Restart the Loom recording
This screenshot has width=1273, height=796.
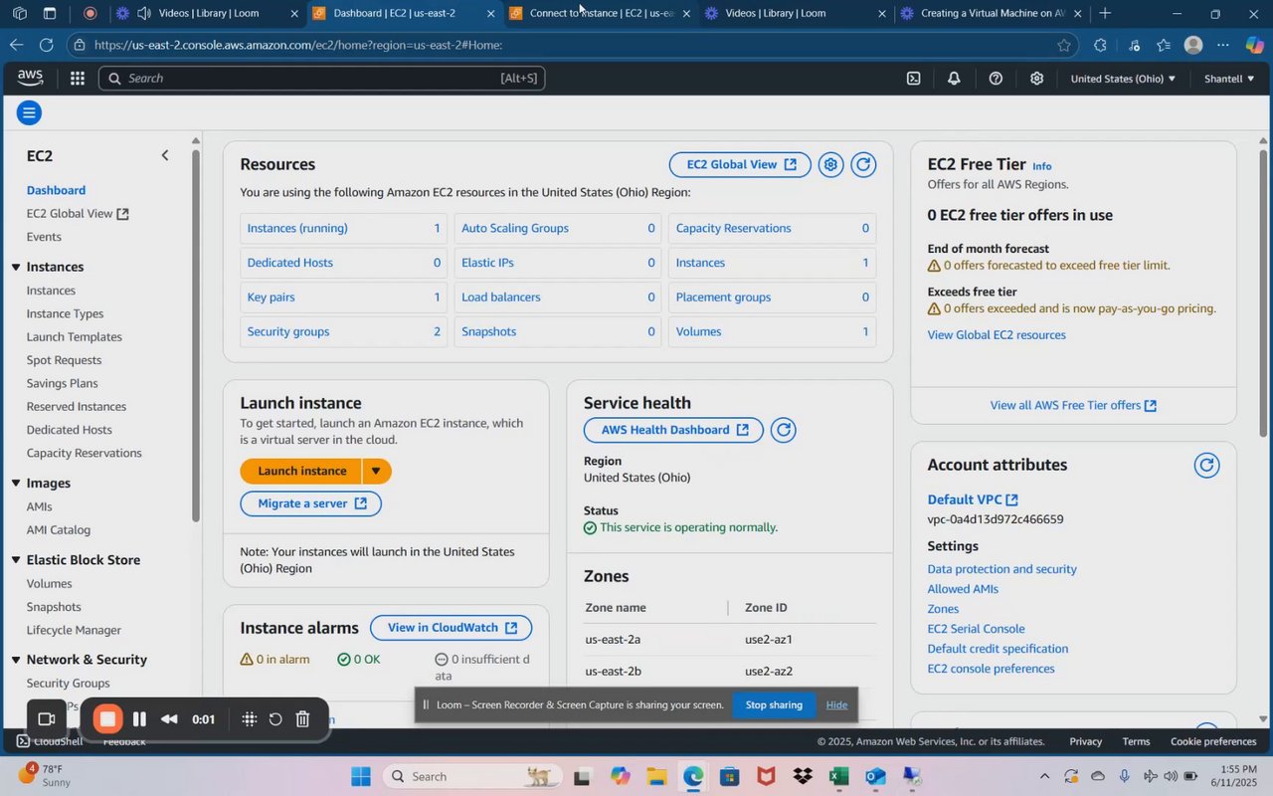point(275,719)
